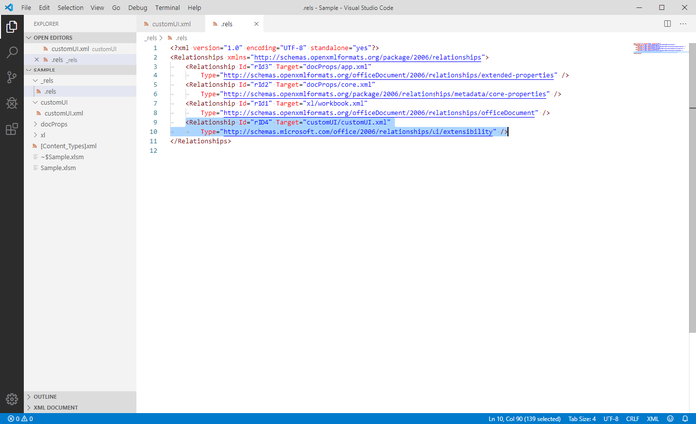Open the Debug view icon

12,102
